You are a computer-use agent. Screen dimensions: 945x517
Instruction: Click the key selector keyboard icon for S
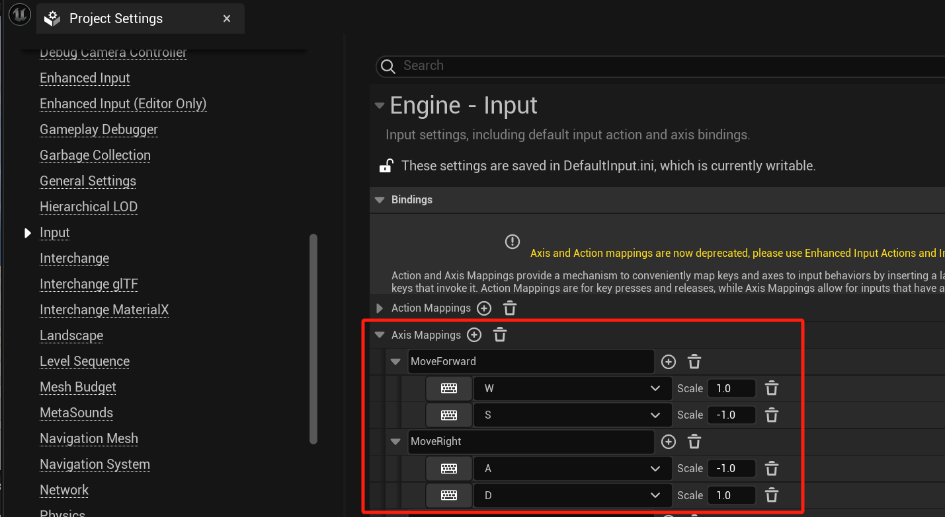click(x=449, y=415)
